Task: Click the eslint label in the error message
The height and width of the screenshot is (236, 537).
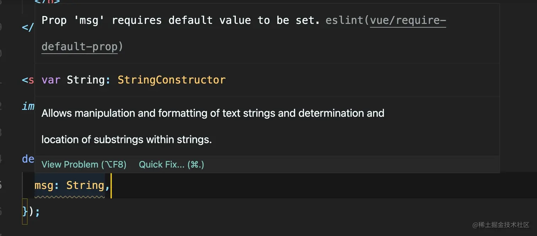Action: click(x=344, y=20)
